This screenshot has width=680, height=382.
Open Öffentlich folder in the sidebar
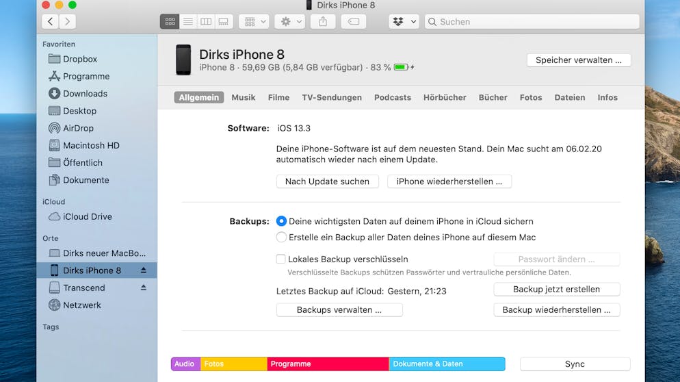tap(96, 163)
